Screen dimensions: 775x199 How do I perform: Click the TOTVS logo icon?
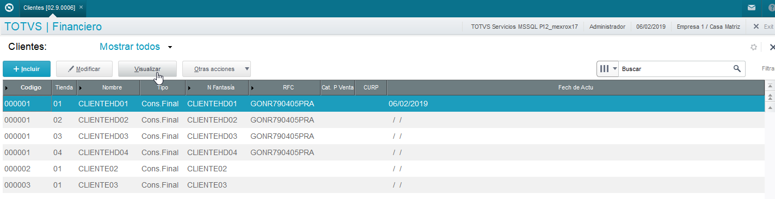[9, 8]
